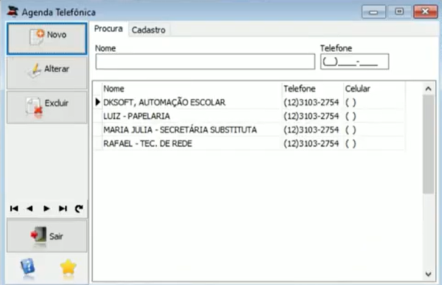Go to the first record with the navigator

click(14, 209)
